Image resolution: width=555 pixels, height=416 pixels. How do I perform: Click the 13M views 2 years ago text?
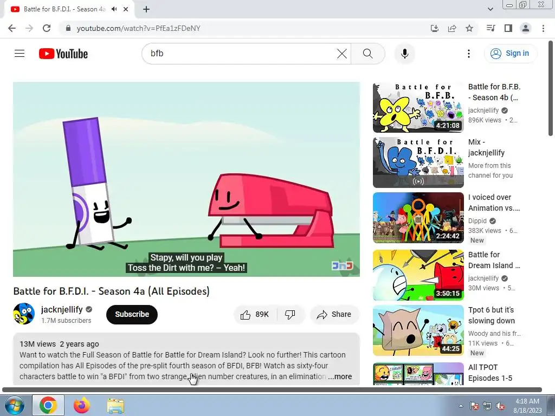click(59, 344)
